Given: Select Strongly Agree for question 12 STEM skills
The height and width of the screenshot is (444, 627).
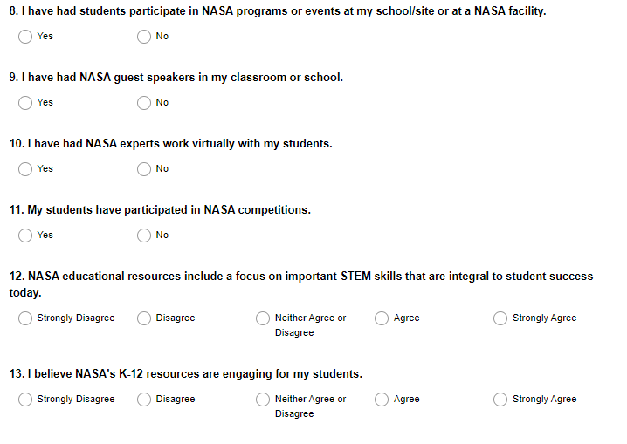Looking at the screenshot, I should (501, 318).
